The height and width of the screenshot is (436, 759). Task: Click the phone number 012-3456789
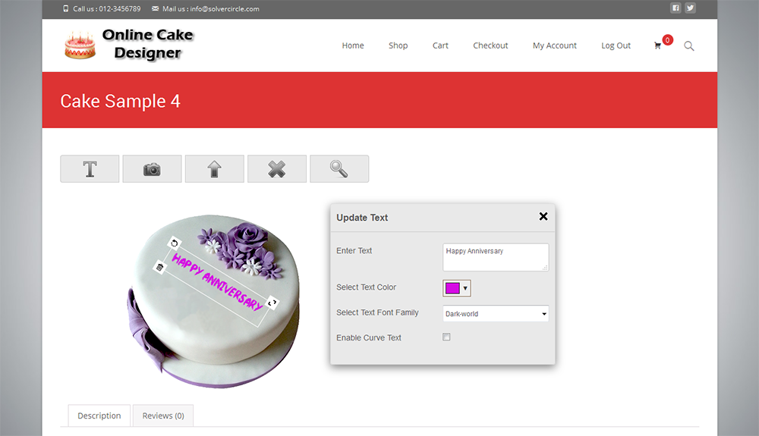click(x=120, y=8)
